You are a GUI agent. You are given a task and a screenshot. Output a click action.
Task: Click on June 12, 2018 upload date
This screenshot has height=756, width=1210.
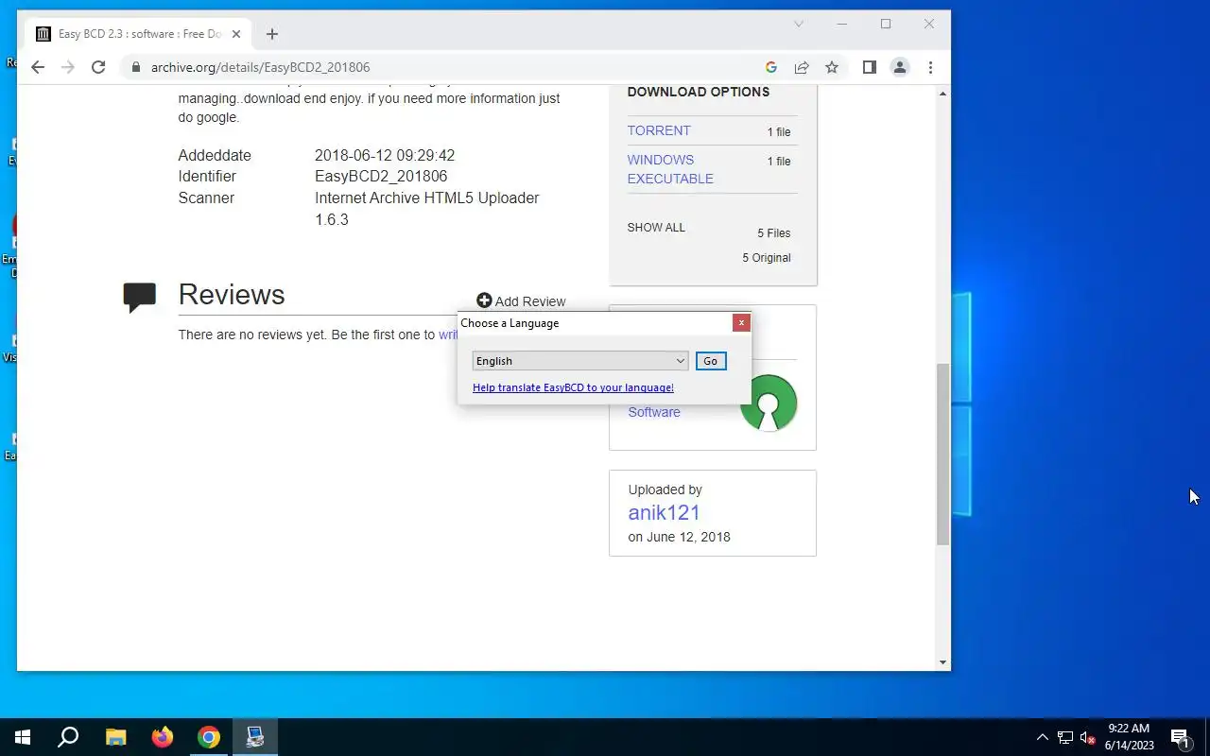pos(679,537)
